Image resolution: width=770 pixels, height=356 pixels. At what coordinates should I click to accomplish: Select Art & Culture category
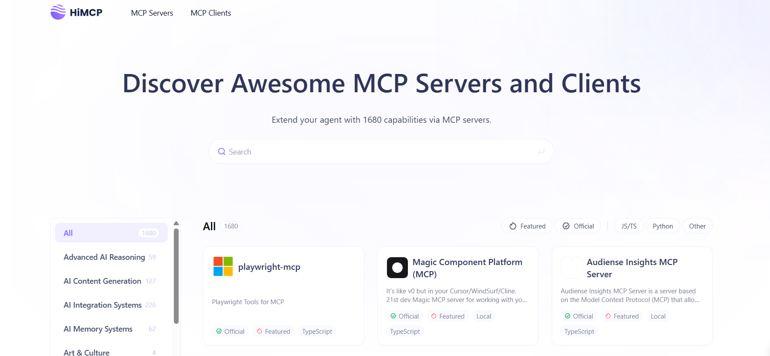[x=111, y=352]
